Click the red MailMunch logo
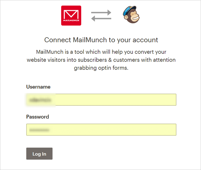This screenshot has width=201, height=170. 71,16
